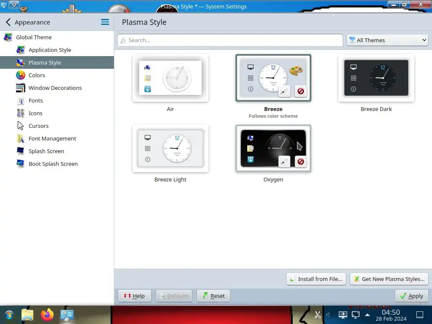Screen dimensions: 432x324
Task: Click the remove theme icon on Breeze
Action: [300, 91]
